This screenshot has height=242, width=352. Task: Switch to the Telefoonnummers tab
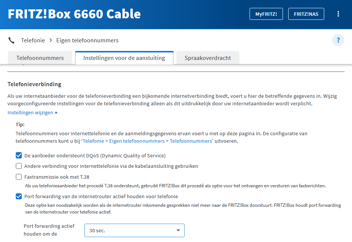pyautogui.click(x=40, y=58)
